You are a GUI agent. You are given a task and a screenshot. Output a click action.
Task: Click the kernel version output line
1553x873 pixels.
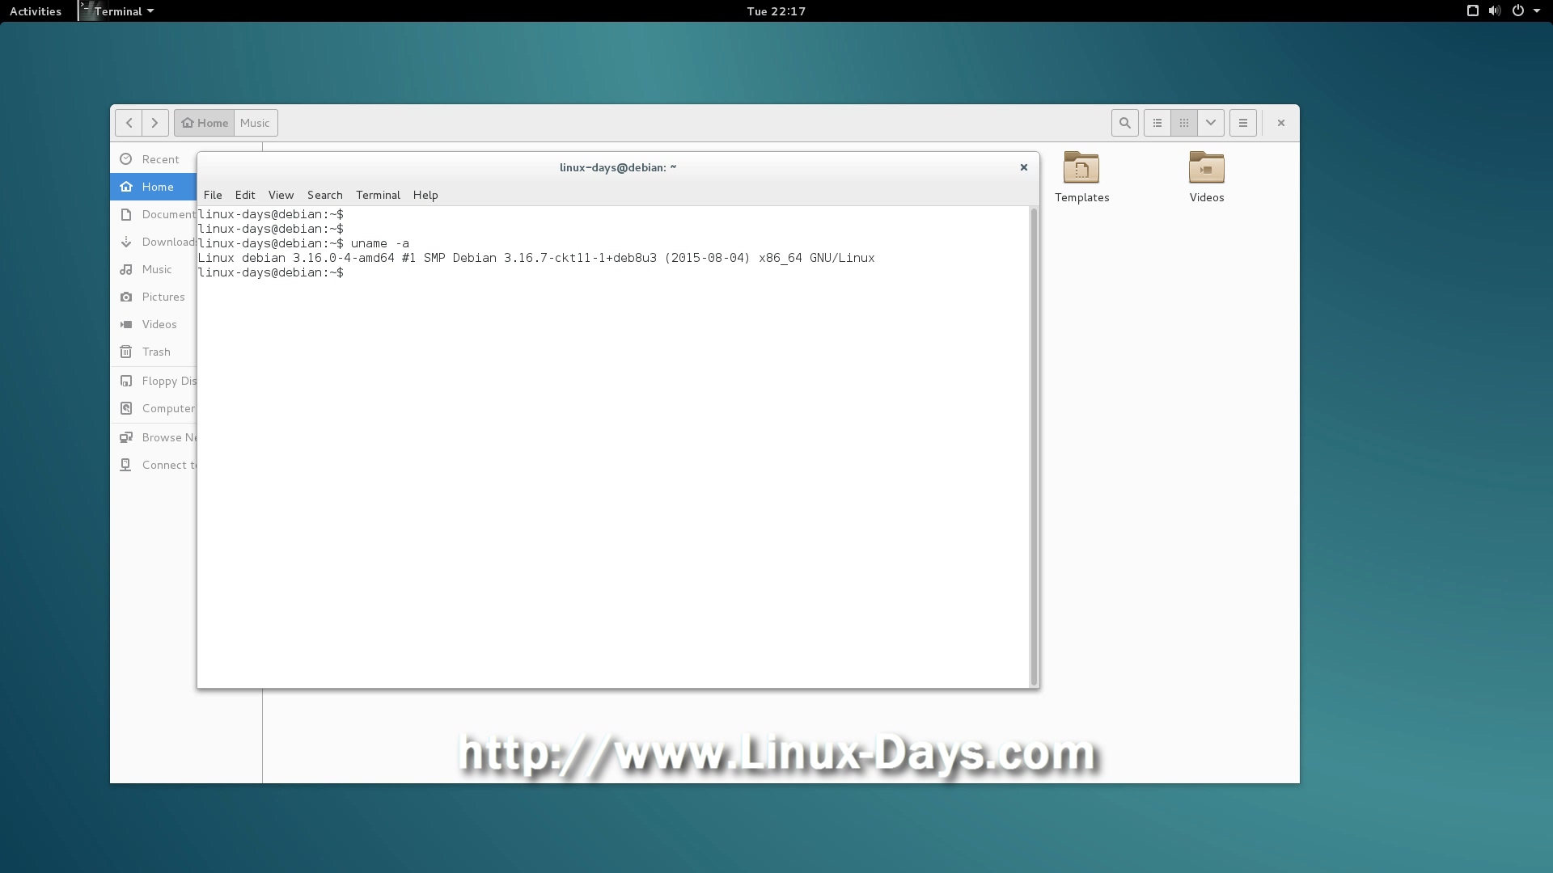point(536,258)
